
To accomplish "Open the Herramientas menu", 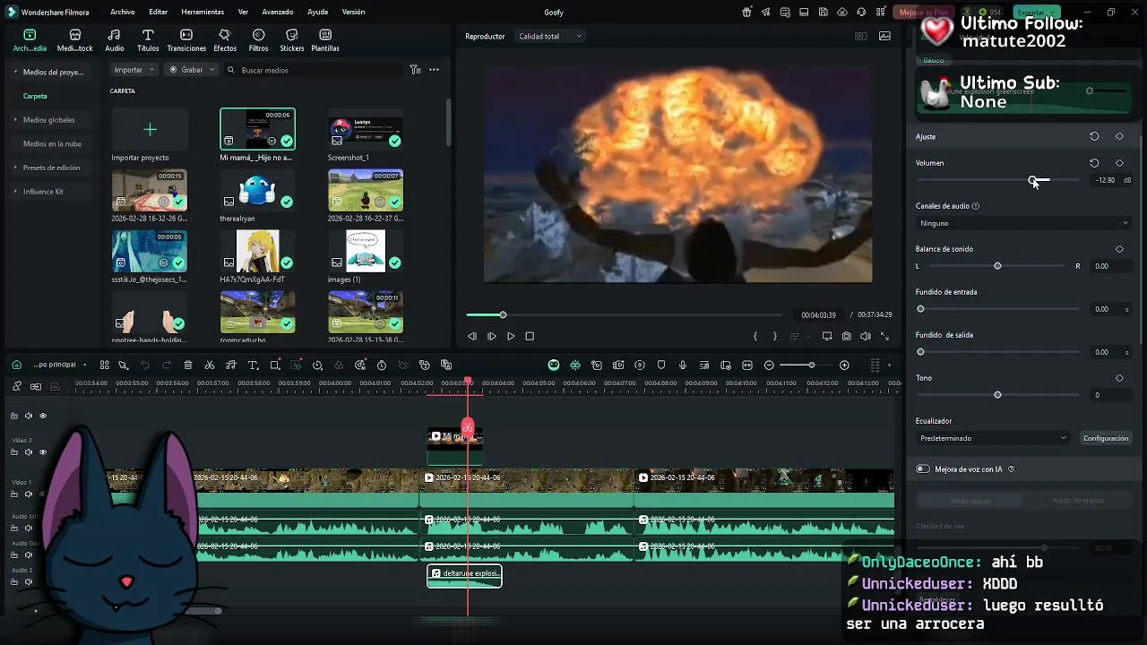I will pos(203,13).
